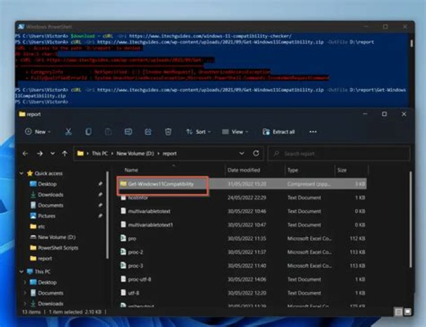Image resolution: width=426 pixels, height=327 pixels.
Task: Open PowerShell Scripts folder in Quick access
Action: 58,248
